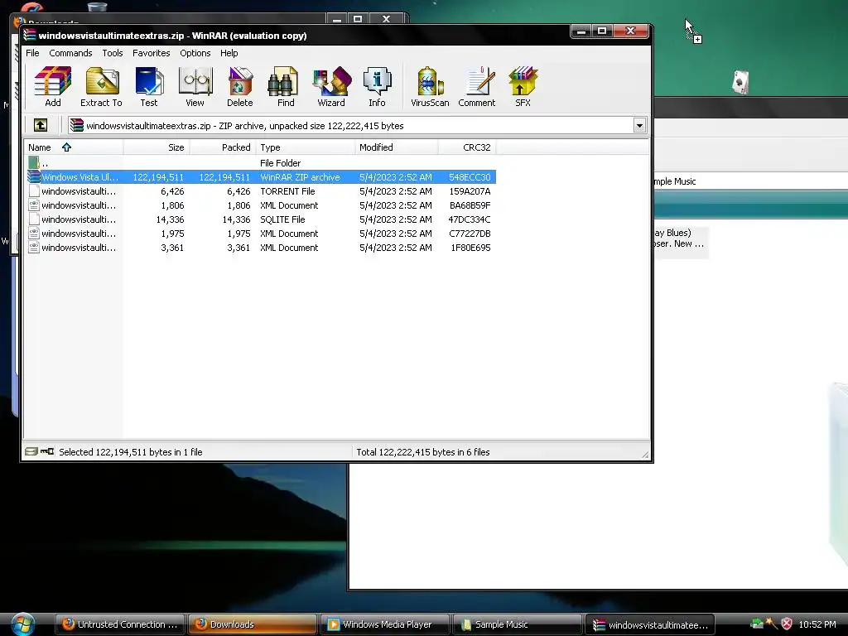Select the XML Document with CRC C77227DB

tap(261, 233)
